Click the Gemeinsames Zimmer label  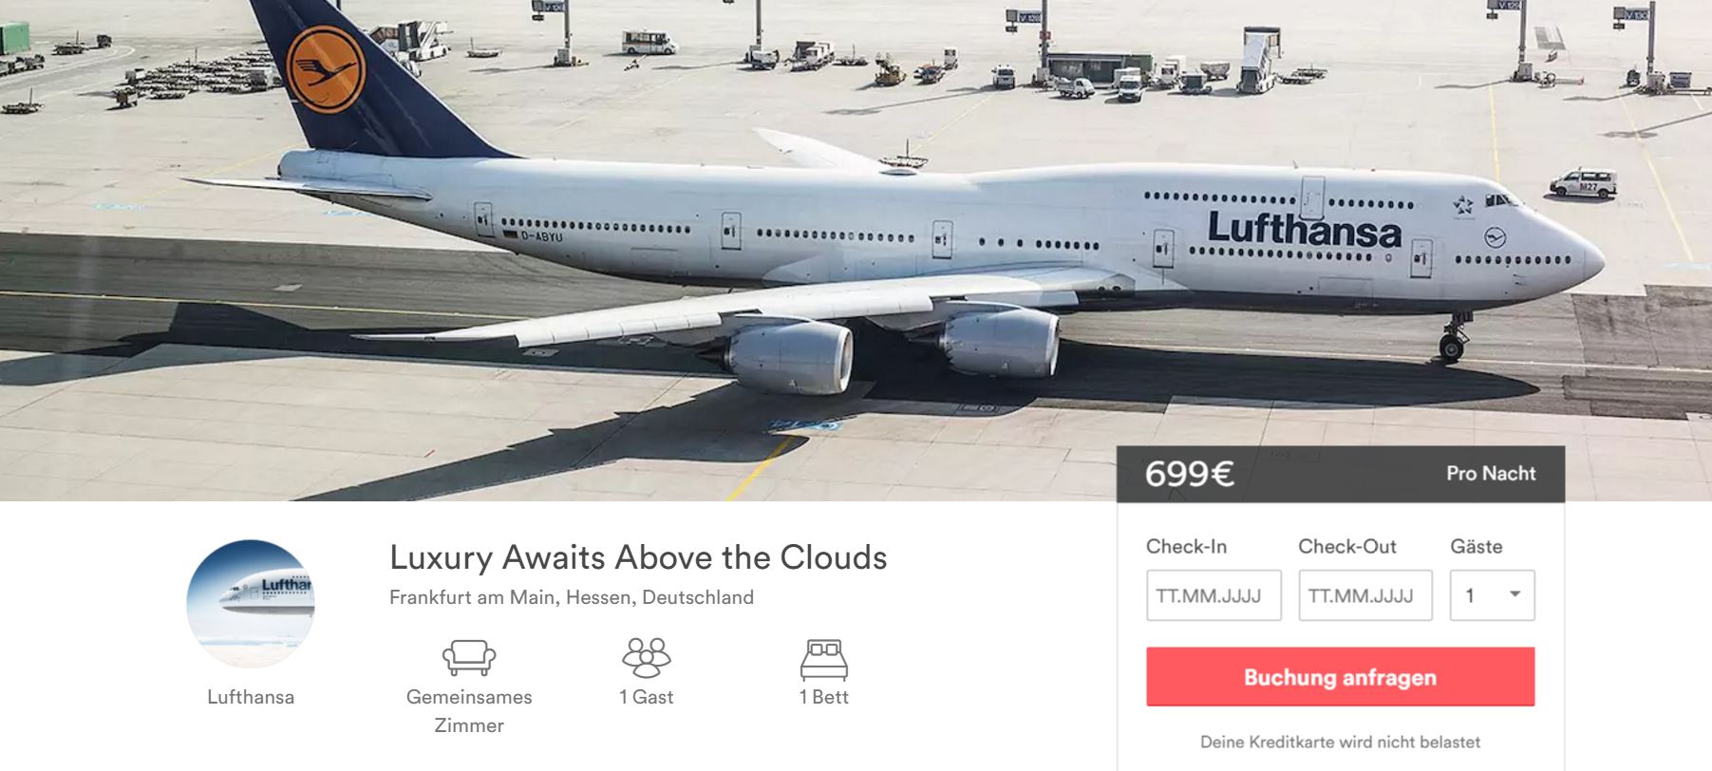469,710
